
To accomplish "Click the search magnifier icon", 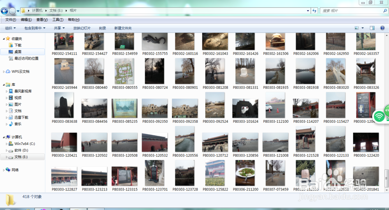I will (385, 11).
